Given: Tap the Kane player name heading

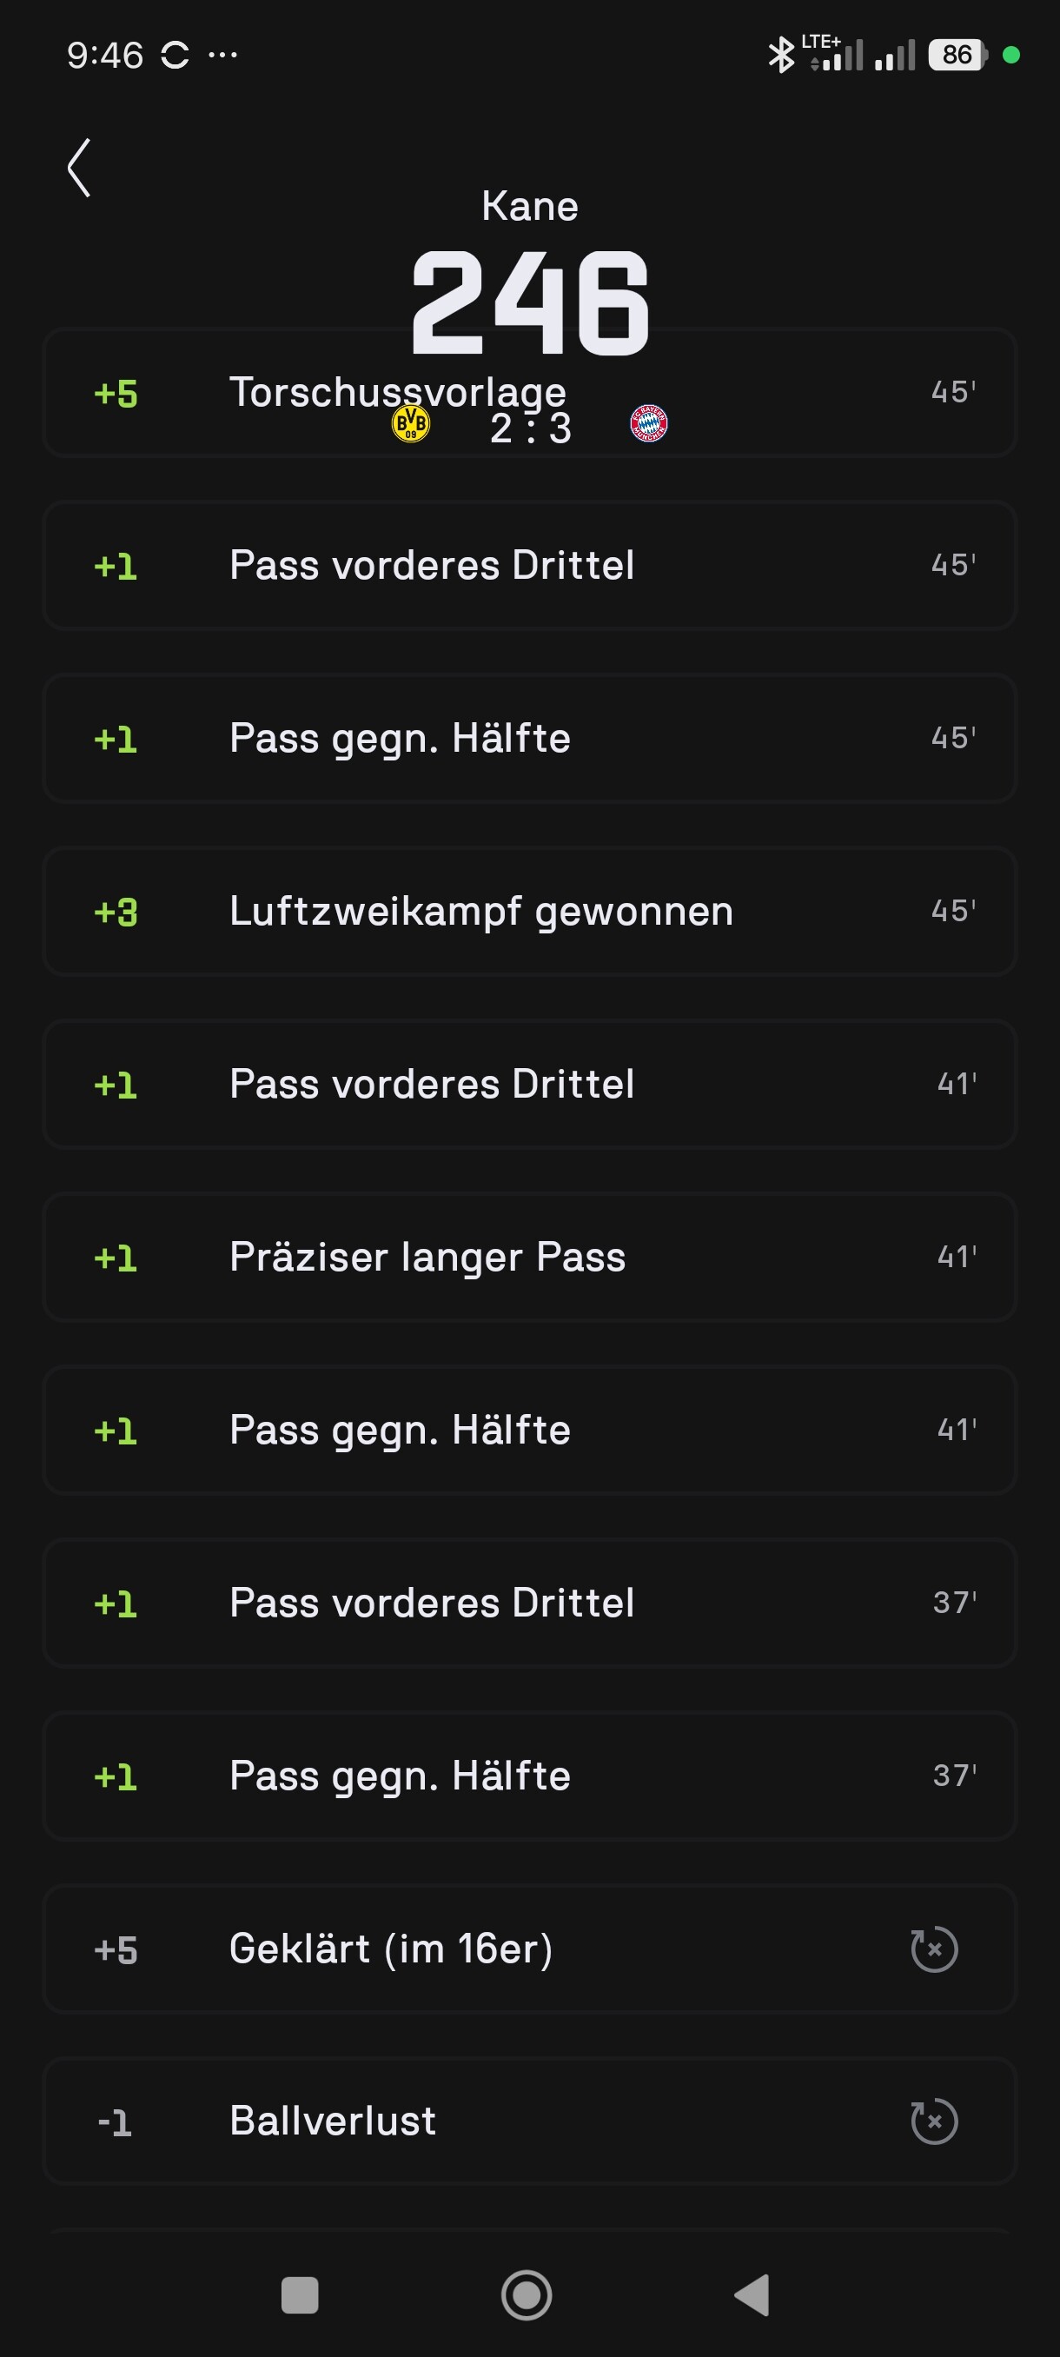Looking at the screenshot, I should (x=529, y=207).
